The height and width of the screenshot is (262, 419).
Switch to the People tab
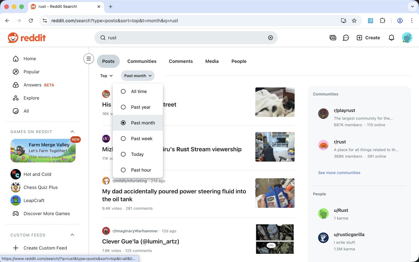239,61
